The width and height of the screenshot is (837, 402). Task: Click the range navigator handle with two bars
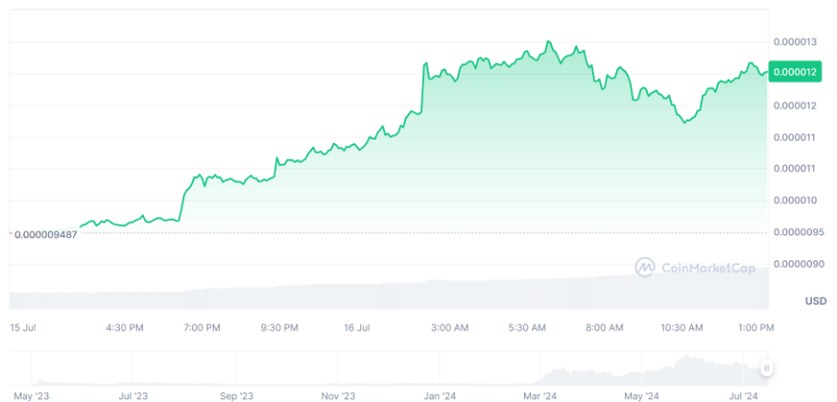click(766, 368)
